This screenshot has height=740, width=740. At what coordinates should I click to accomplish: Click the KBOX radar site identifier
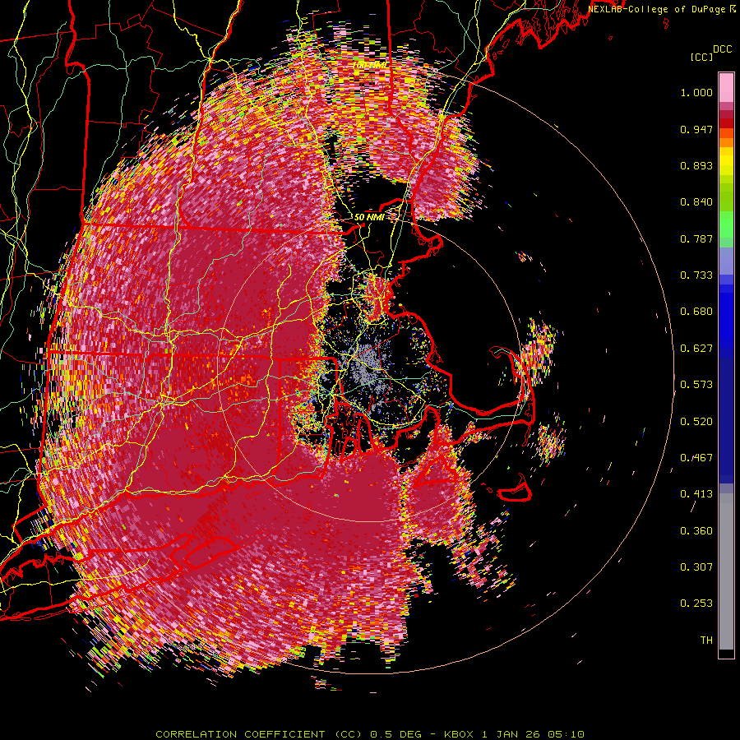(x=460, y=734)
